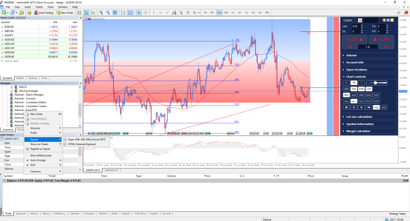Image resolution: width=410 pixels, height=221 pixels.
Task: Select EURUSD row in Market Watch
Action: (39, 27)
